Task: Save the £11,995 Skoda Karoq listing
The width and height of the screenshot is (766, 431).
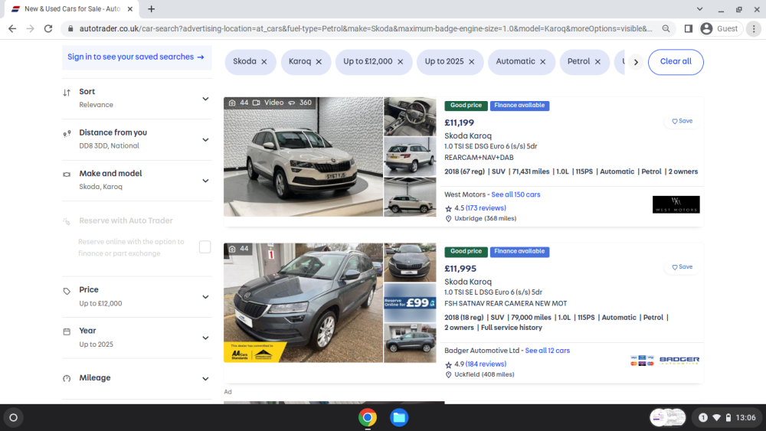Action: pyautogui.click(x=682, y=267)
